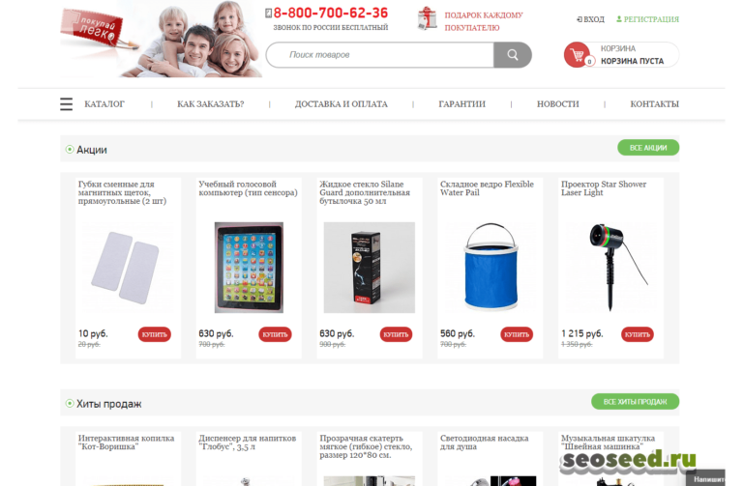Open the Silane Guard liquid glass image
The height and width of the screenshot is (486, 743).
point(370,268)
